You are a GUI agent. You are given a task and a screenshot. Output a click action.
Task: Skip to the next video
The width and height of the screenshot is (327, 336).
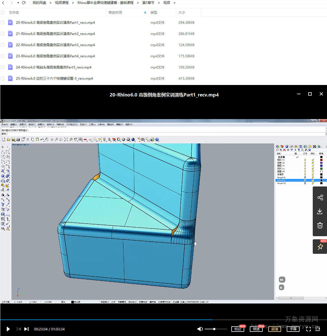click(x=27, y=329)
